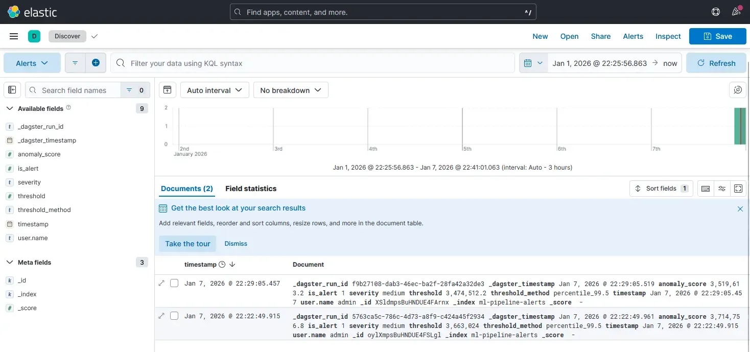This screenshot has height=352, width=750.
Task: Open filter by field type icon
Action: (132, 90)
